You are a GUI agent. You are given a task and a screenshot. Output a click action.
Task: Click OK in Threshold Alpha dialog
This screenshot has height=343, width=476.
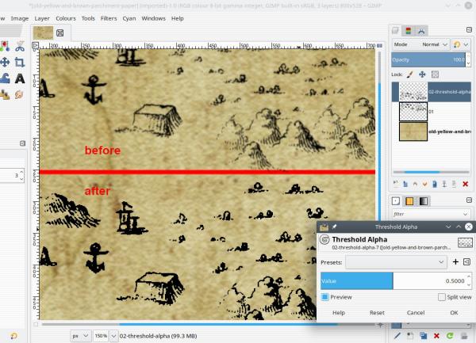tap(454, 312)
